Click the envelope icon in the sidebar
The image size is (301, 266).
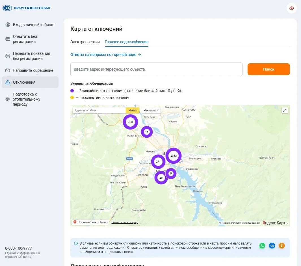tap(8, 70)
